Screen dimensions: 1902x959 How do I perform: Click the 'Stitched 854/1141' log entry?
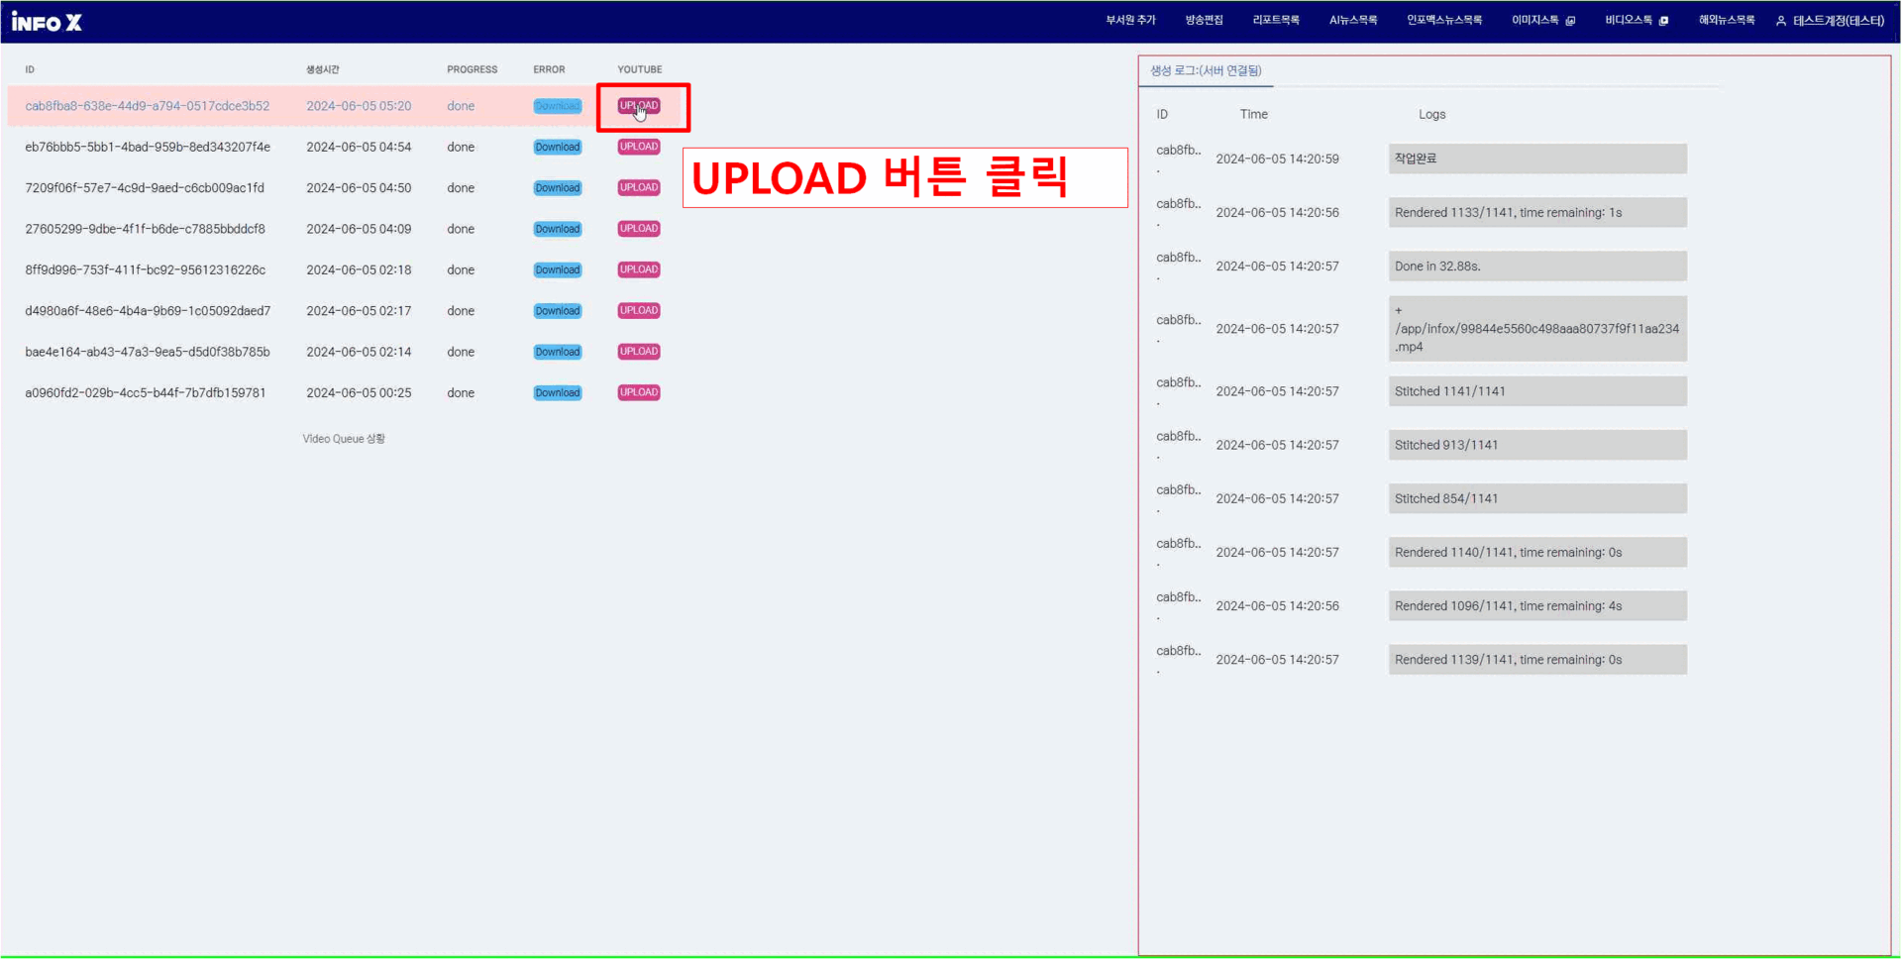click(1537, 498)
